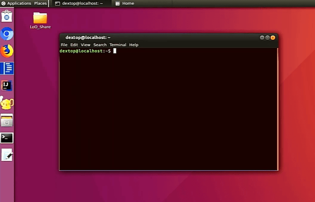Open LibreOffice Writer dock icon
The height and width of the screenshot is (202, 315).
(x=7, y=68)
